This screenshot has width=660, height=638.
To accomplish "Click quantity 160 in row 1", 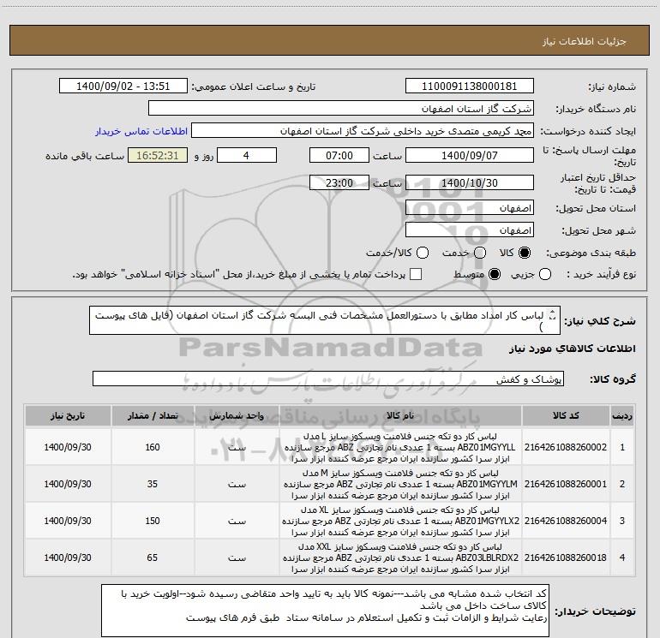I will coord(153,447).
